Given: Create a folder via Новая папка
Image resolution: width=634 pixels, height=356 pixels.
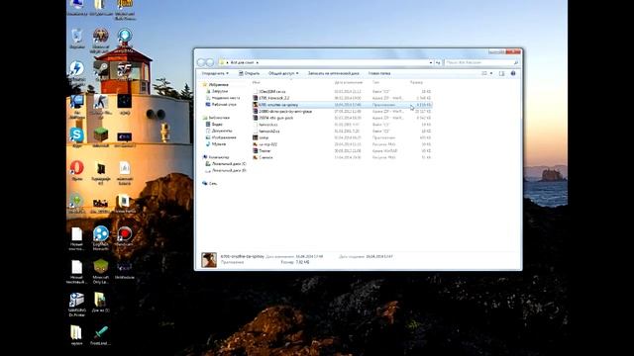Looking at the screenshot, I should tap(379, 73).
